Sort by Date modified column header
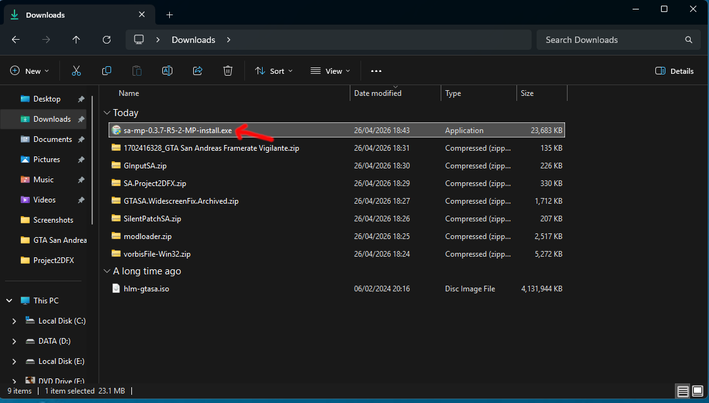The width and height of the screenshot is (709, 403). pos(378,93)
